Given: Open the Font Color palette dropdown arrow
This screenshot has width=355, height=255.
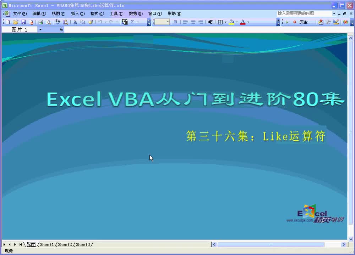Looking at the screenshot, I should [x=248, y=22].
